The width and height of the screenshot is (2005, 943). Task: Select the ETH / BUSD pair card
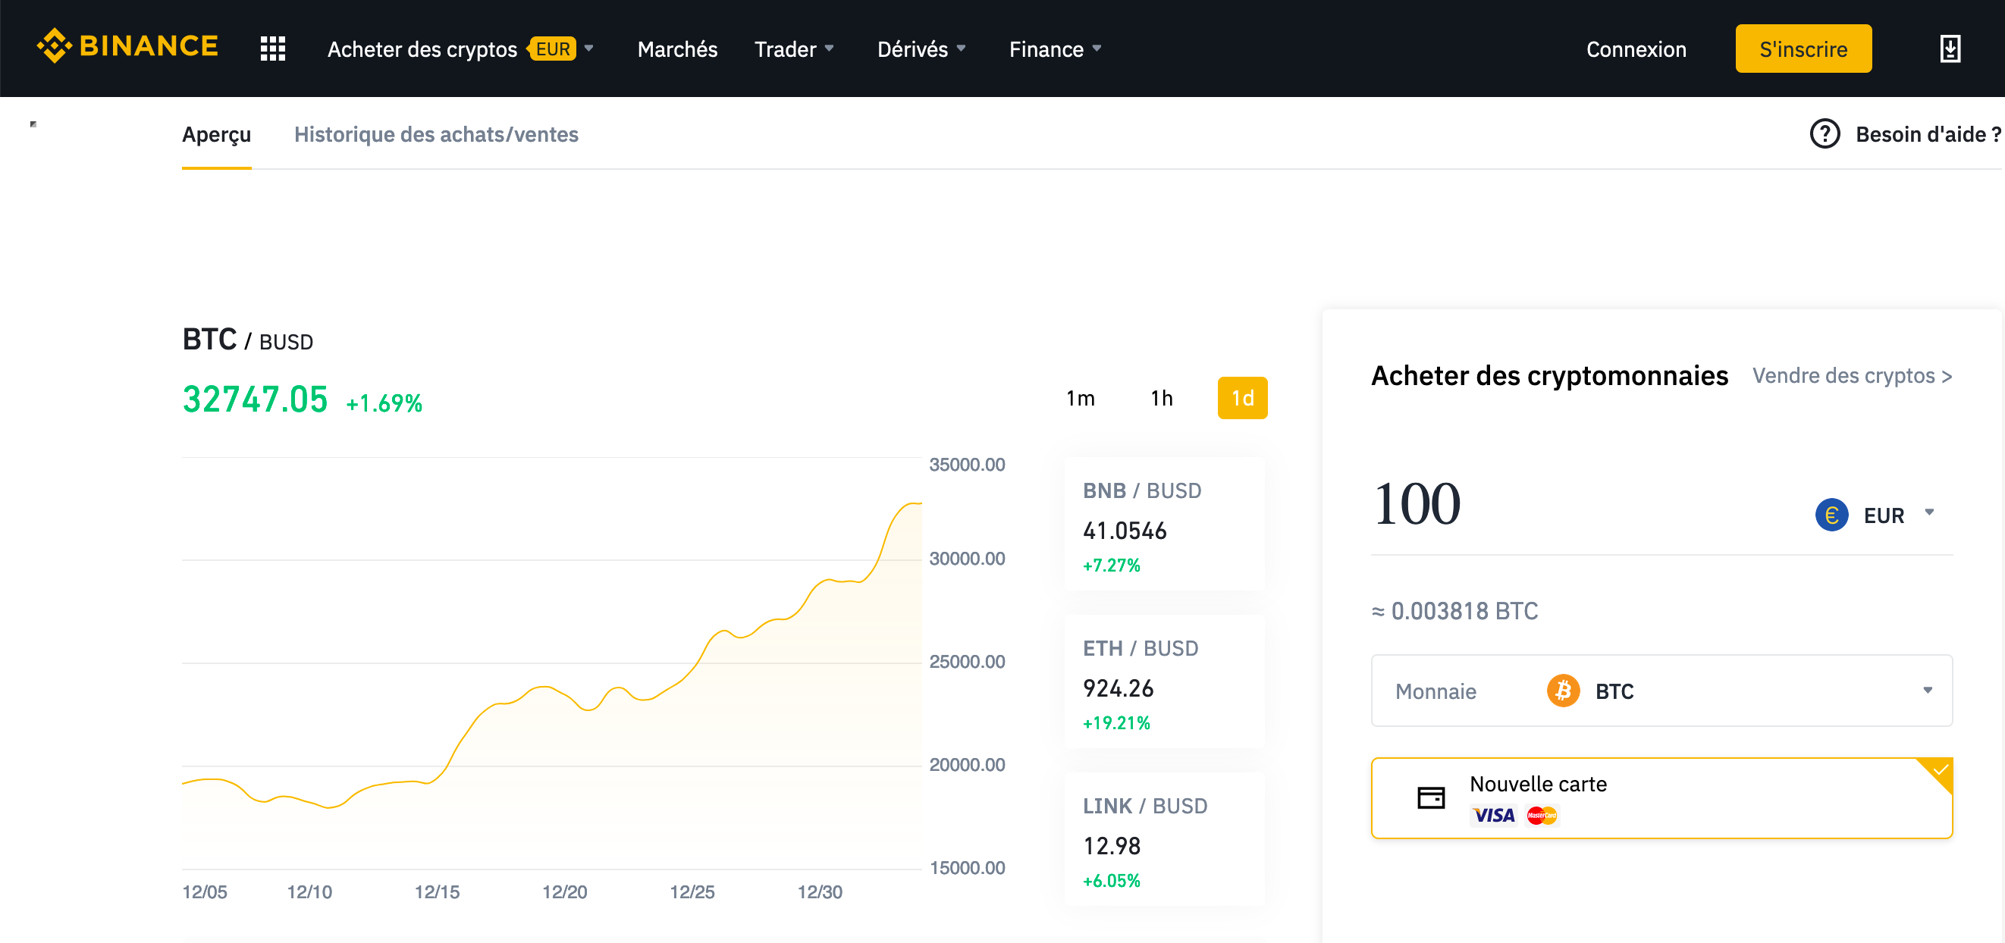click(1164, 681)
